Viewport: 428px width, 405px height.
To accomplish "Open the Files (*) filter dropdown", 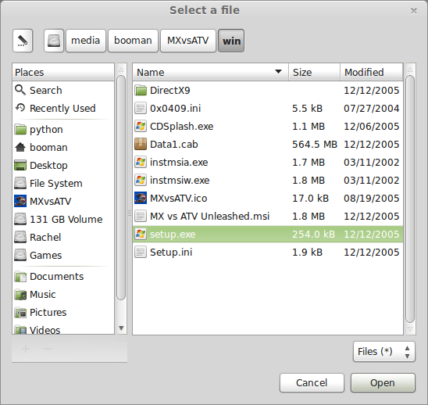I will coord(384,351).
